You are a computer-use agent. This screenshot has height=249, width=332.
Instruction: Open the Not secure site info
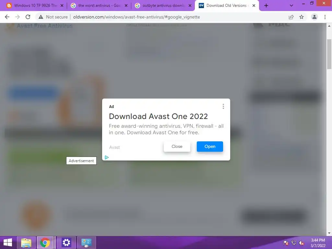click(53, 17)
